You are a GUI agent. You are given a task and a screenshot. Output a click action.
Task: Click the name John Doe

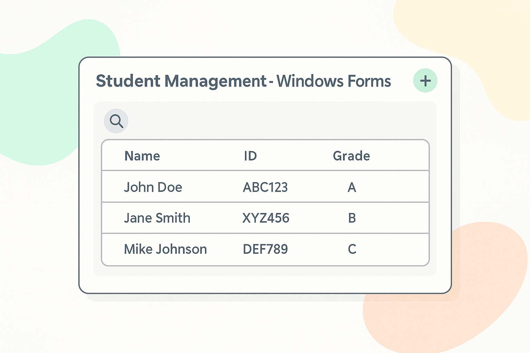coord(153,187)
